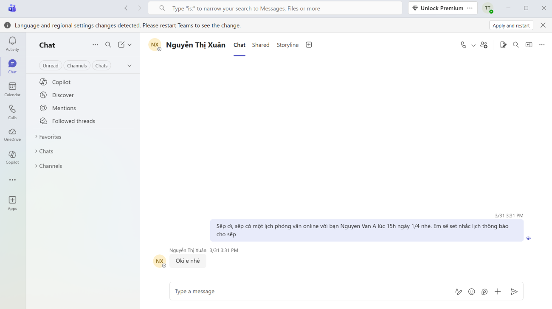Click the search box in the title bar
Screen dimensions: 552x309
pos(275,8)
